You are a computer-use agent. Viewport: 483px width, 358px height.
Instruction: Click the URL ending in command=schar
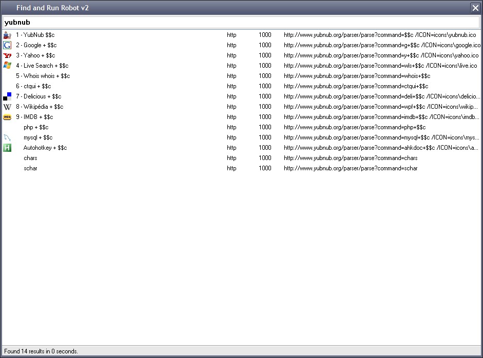point(351,168)
